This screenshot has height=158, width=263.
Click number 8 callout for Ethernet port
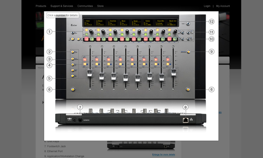tap(186, 107)
